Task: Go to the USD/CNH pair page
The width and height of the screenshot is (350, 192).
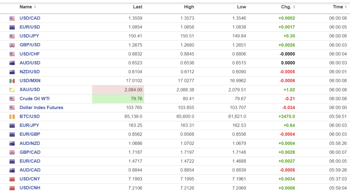Action: tap(30, 188)
